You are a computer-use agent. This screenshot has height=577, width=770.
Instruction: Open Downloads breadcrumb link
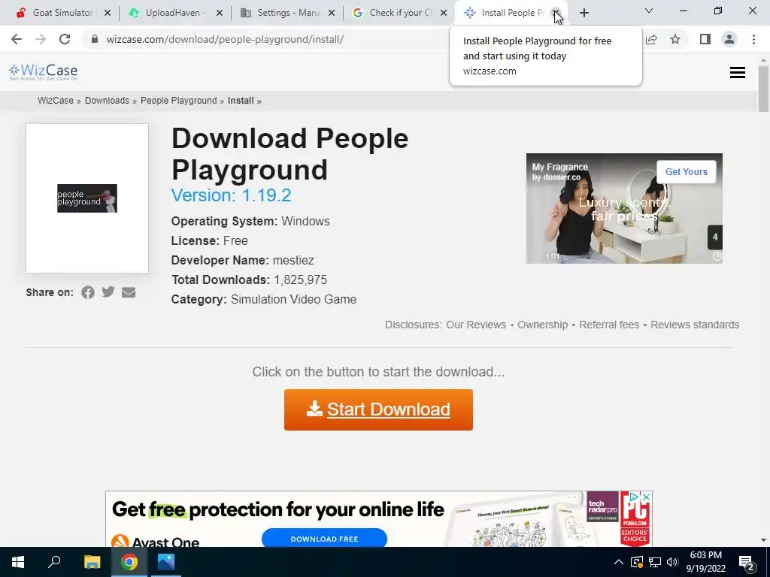[x=107, y=101]
